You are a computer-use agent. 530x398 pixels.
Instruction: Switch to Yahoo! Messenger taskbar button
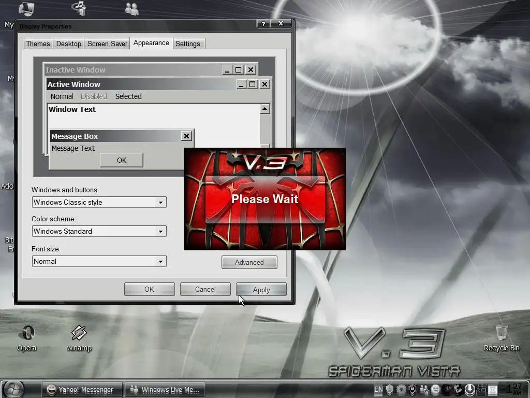(82, 390)
